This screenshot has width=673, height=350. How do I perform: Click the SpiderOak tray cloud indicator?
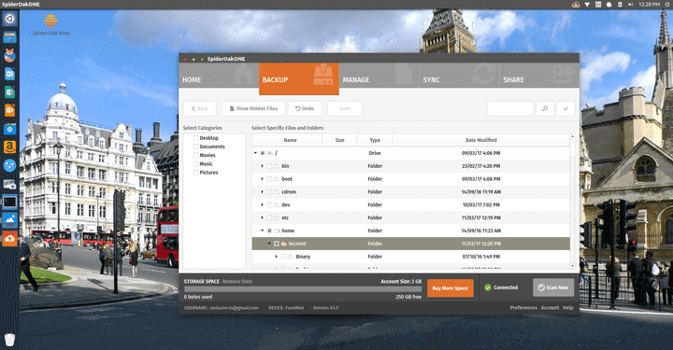coord(576,5)
